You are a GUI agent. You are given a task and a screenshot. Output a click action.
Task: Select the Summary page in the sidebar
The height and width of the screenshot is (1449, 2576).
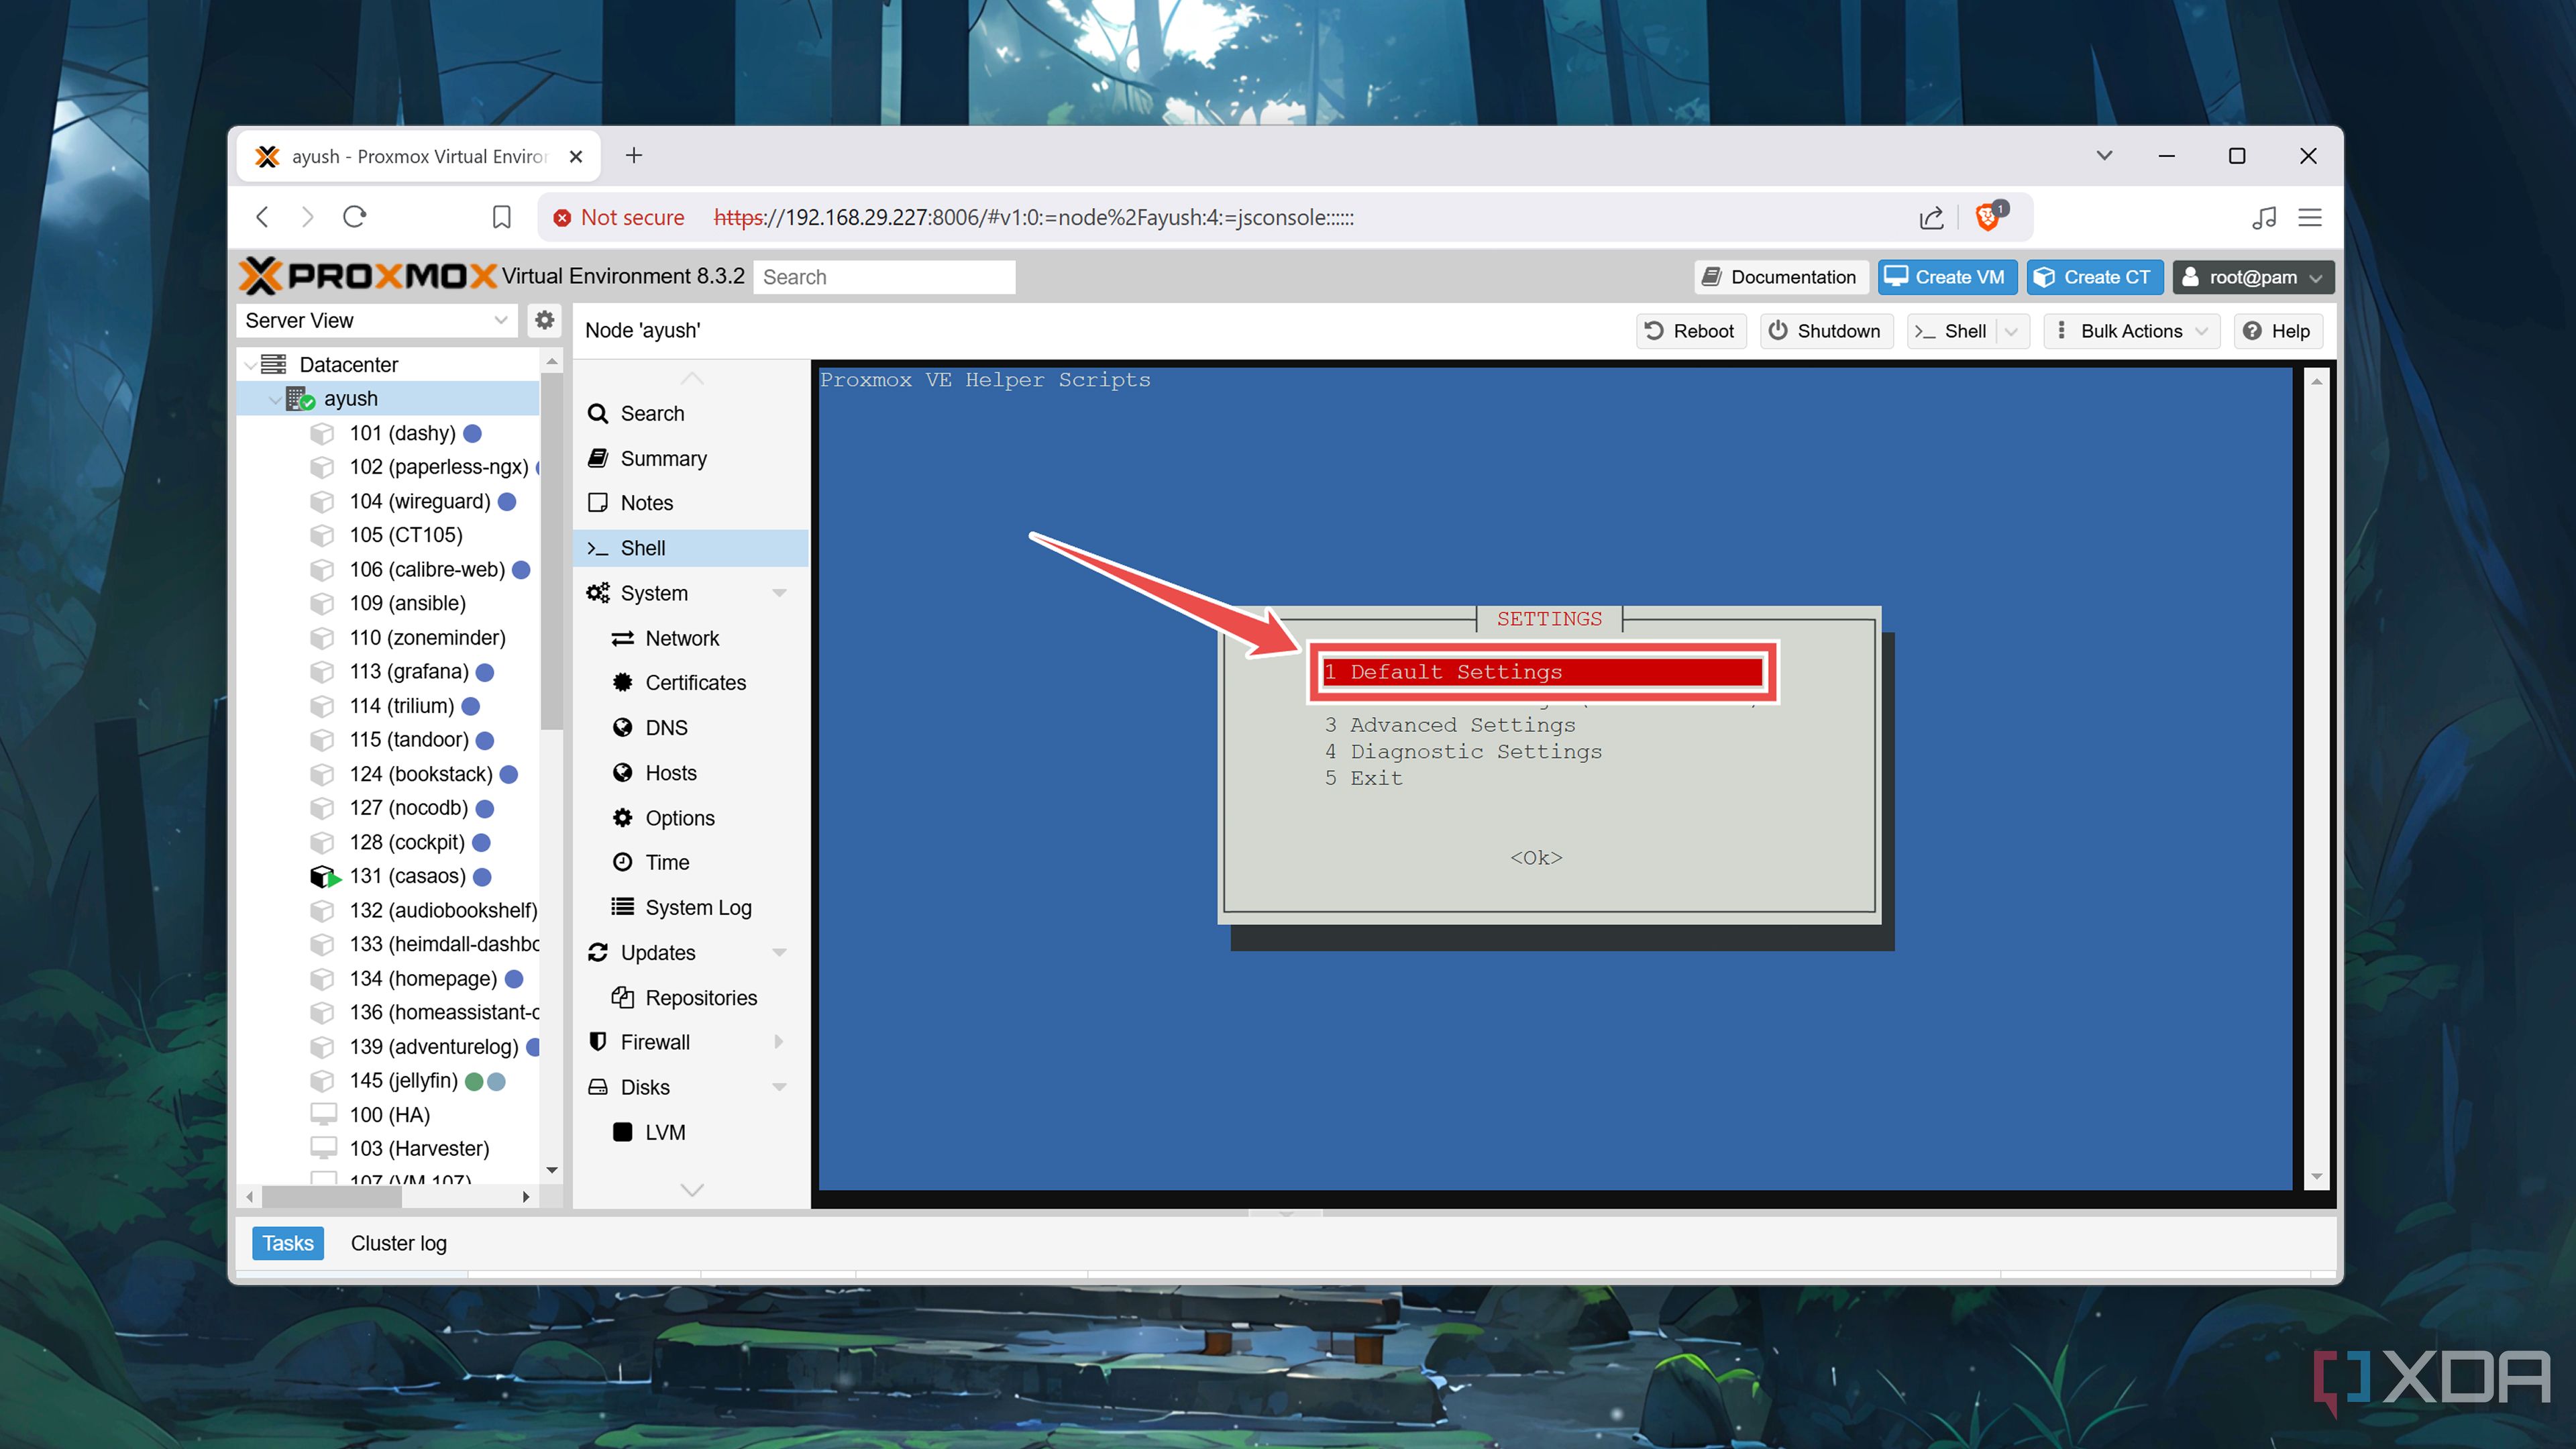point(663,458)
